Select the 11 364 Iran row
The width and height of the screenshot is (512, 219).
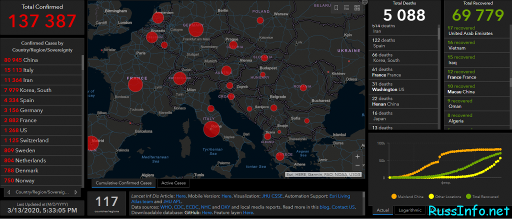click(x=41, y=80)
